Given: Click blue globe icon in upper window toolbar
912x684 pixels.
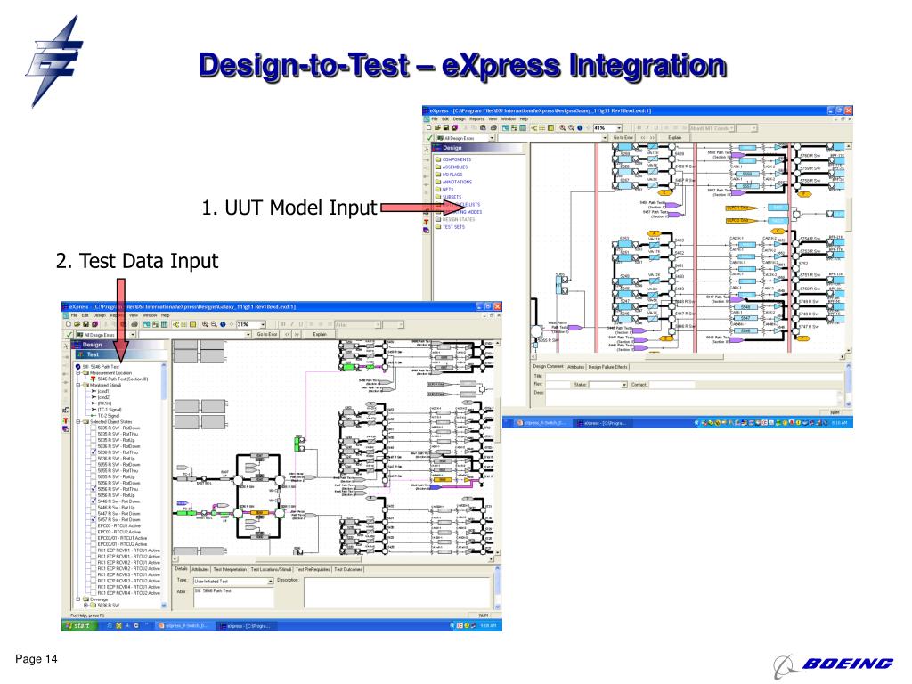Looking at the screenshot, I should (580, 128).
